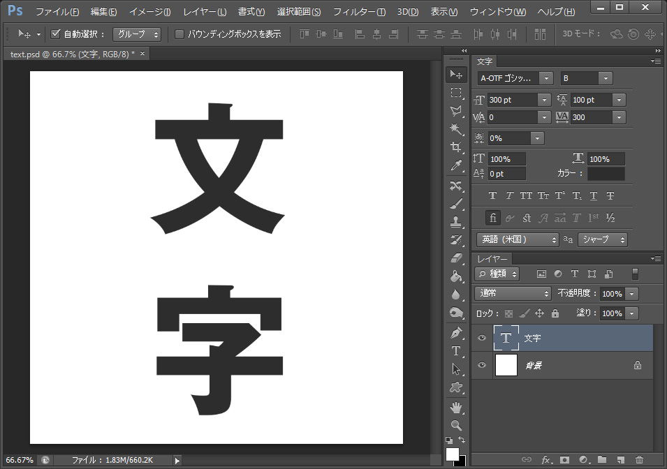Image resolution: width=667 pixels, height=469 pixels.
Task: Select the Zoom tool
Action: tap(456, 426)
